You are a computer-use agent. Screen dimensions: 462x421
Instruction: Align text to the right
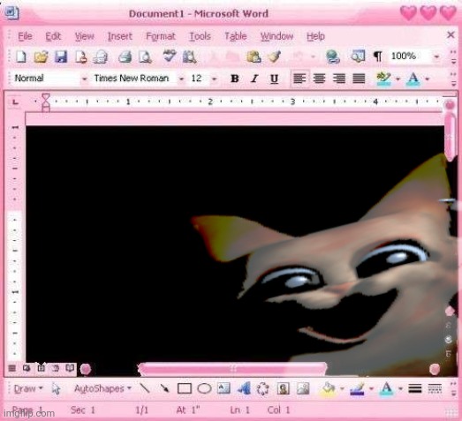339,79
